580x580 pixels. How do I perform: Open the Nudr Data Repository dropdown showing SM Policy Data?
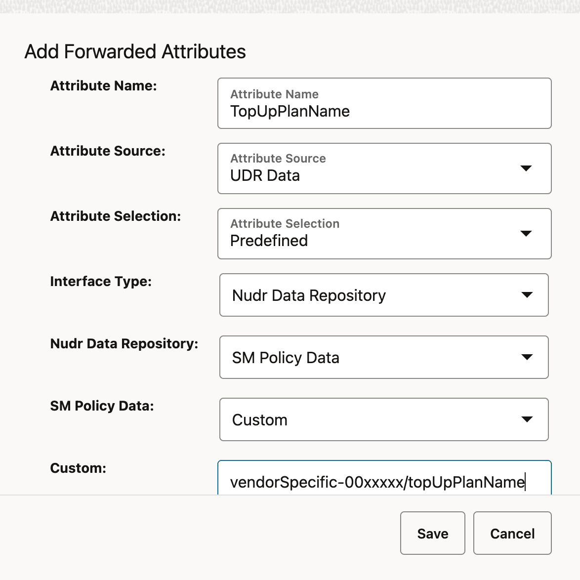point(384,357)
